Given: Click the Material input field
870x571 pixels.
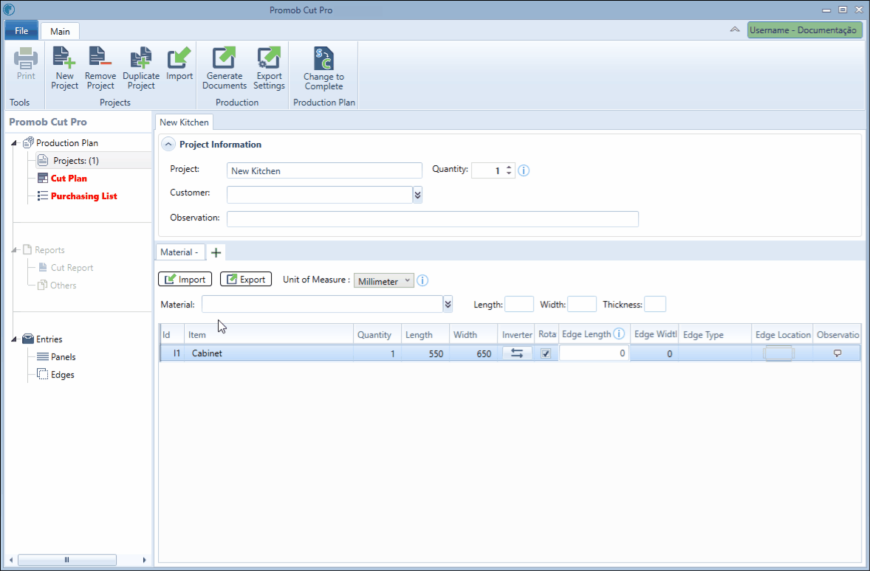Looking at the screenshot, I should [322, 304].
